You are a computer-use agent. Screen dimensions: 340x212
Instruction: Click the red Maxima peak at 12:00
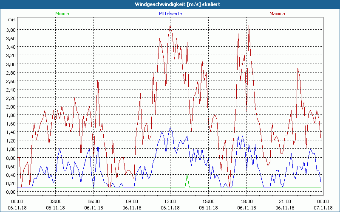point(170,26)
